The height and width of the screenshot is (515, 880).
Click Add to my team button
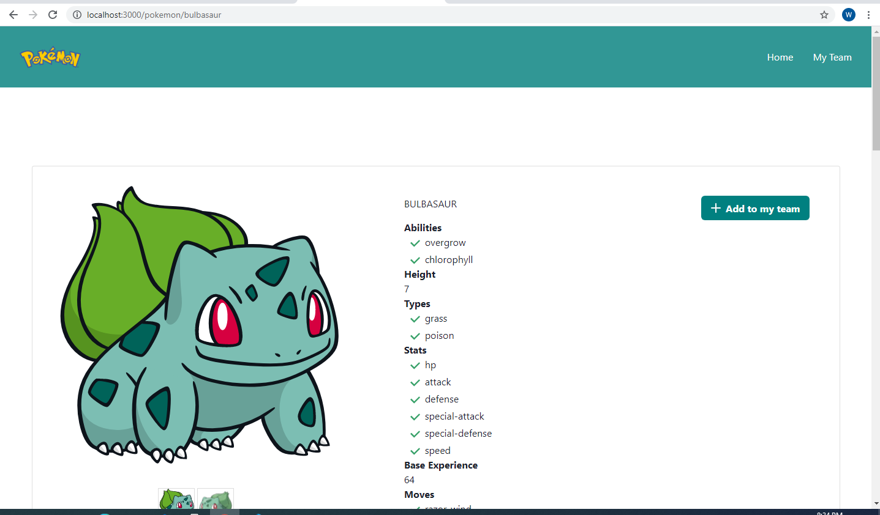point(755,208)
